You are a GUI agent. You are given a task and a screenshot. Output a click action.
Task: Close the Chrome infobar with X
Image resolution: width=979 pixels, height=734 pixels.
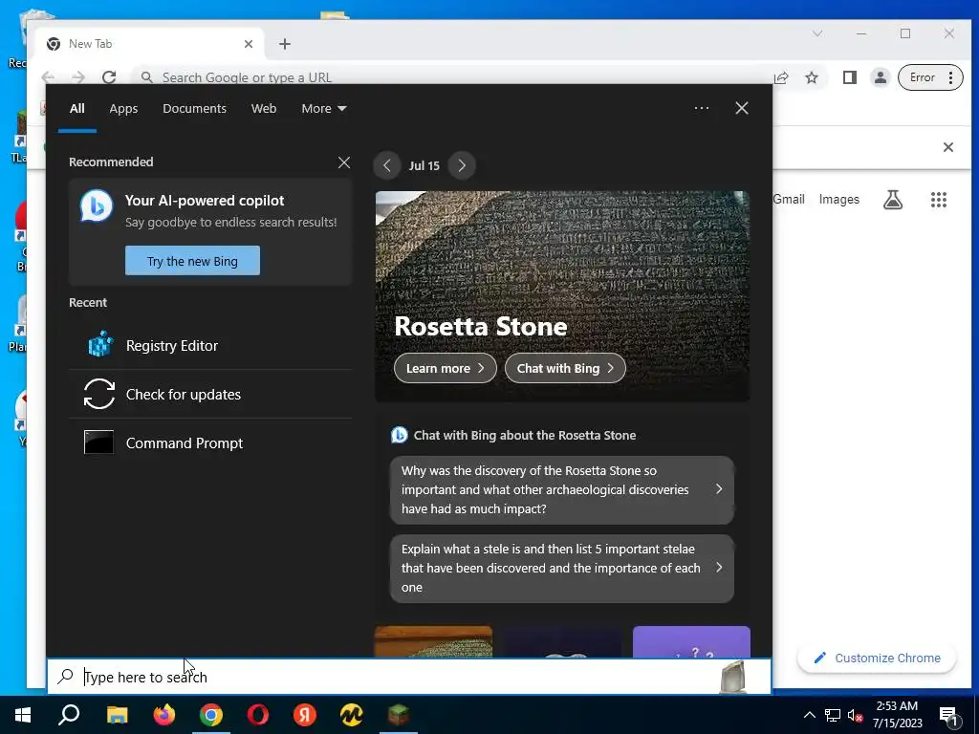[947, 147]
